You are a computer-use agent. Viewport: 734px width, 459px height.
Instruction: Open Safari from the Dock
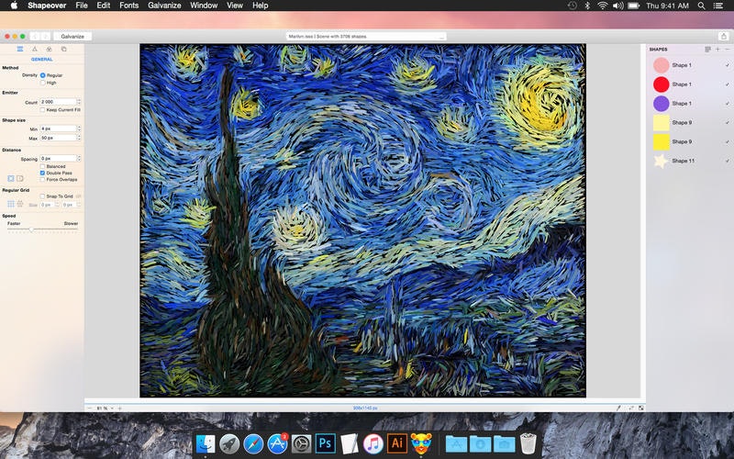(253, 443)
